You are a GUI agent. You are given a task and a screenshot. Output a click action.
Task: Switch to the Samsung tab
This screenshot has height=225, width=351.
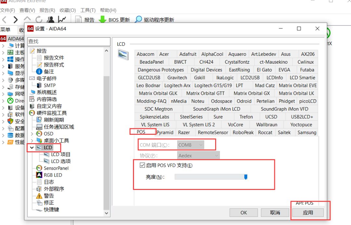pyautogui.click(x=307, y=132)
